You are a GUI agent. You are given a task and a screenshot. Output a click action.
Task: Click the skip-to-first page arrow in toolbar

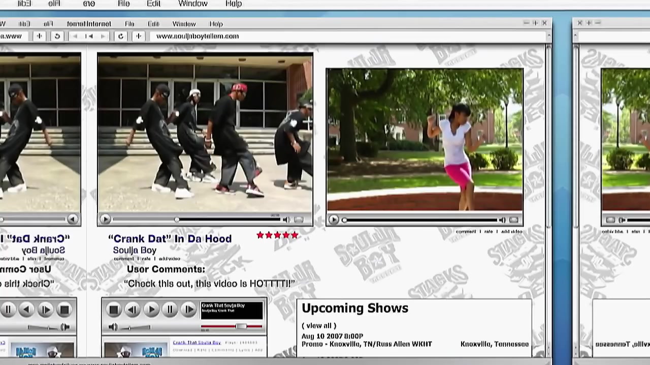click(x=89, y=36)
